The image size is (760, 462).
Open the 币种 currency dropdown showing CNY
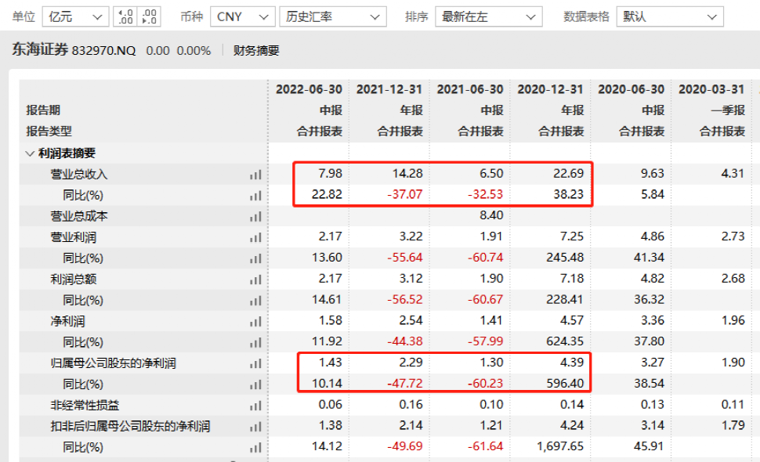[242, 16]
